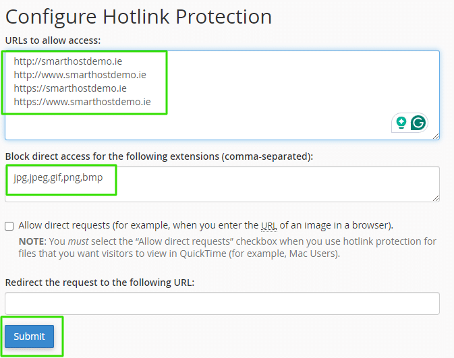
Task: Submit the hotlink protection form
Action: (29, 336)
